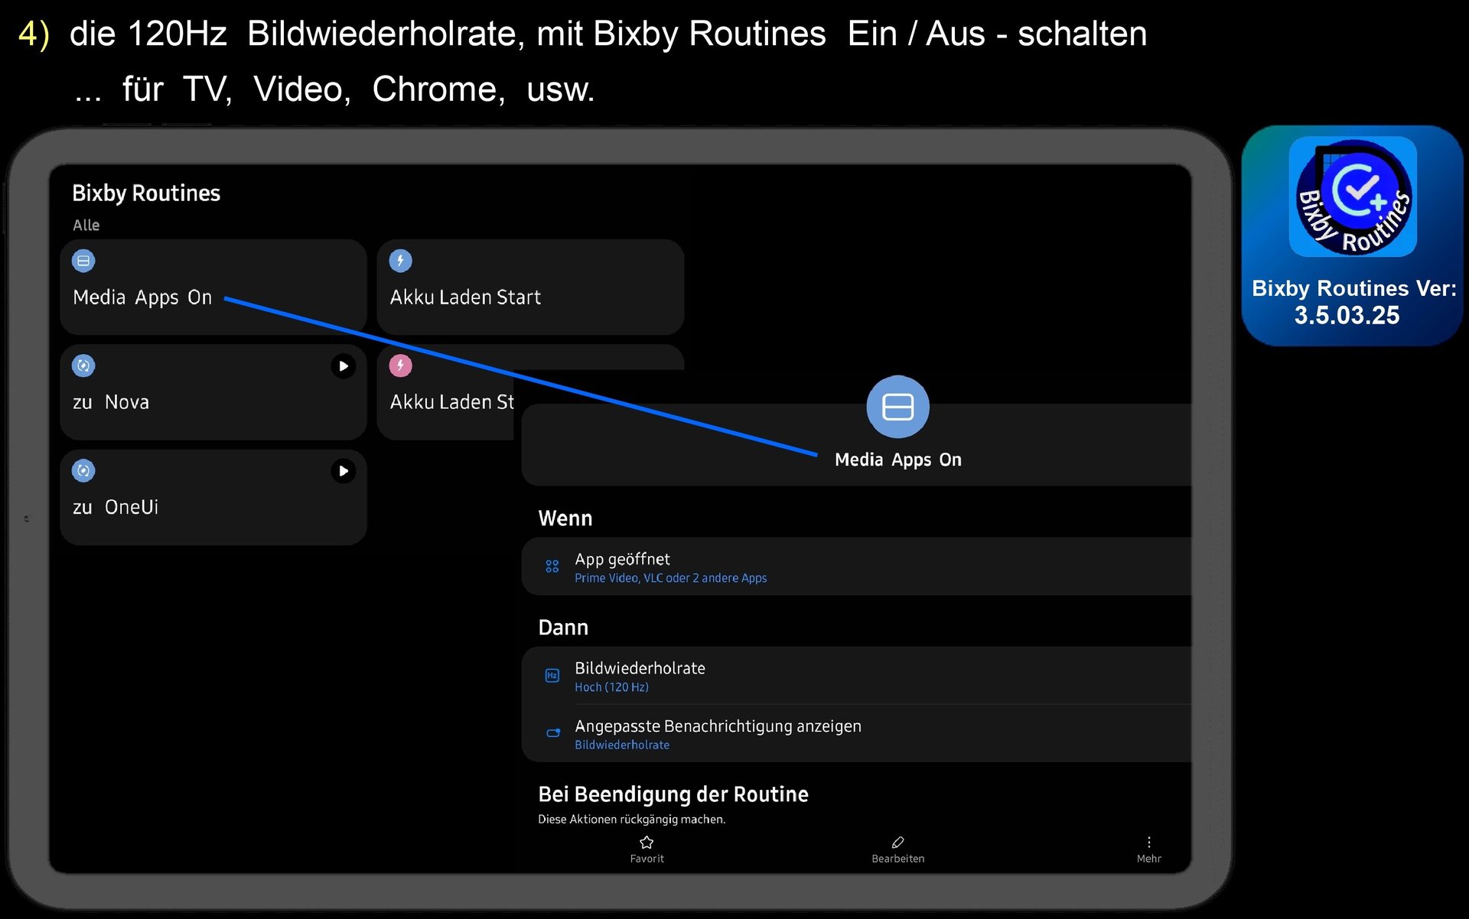Click the Bixby Routines app logo
This screenshot has width=1469, height=919.
click(1353, 197)
